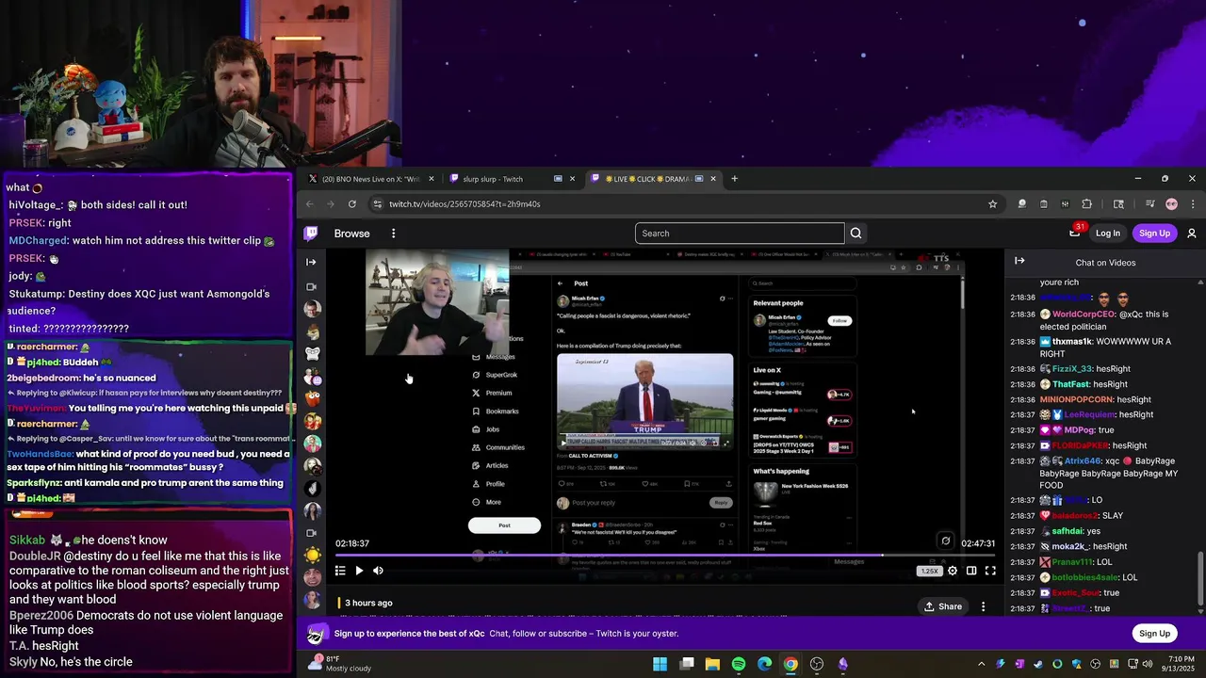Viewport: 1206px width, 678px height.
Task: Collapse the Chat on Videos panel
Action: coord(1019,261)
